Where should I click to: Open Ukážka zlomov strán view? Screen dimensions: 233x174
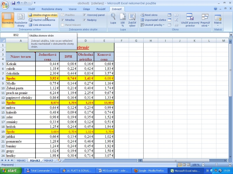[x=43, y=15]
